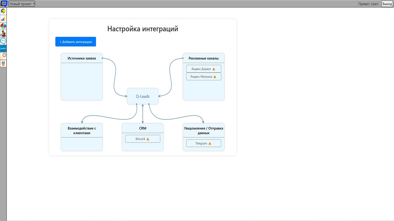Open the Яндекс Метрика integration item

(203, 77)
